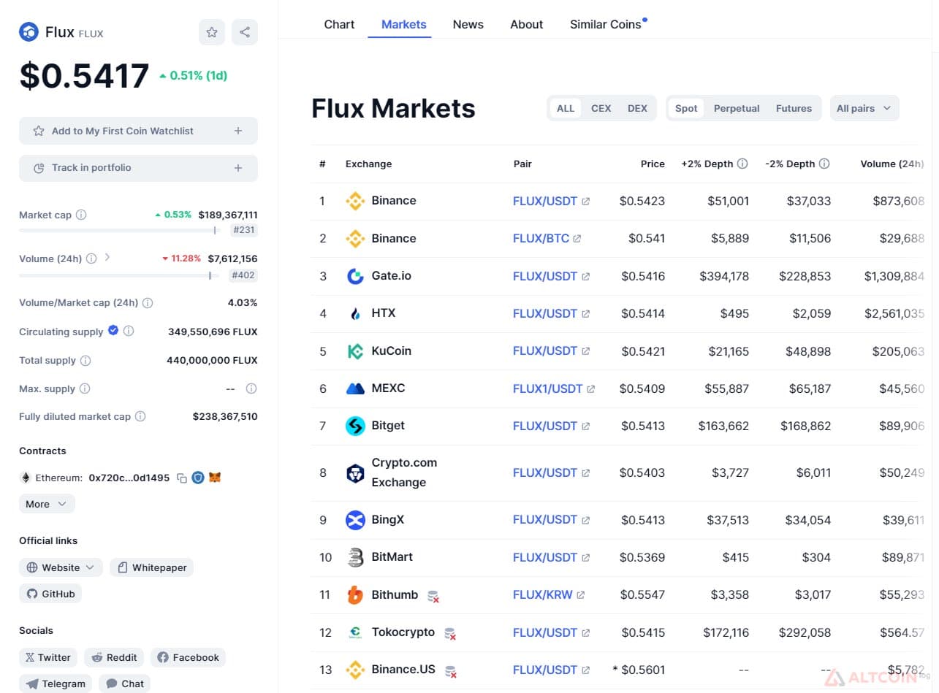Select the Perpetual market type
Image resolution: width=939 pixels, height=693 pixels.
[x=737, y=108]
